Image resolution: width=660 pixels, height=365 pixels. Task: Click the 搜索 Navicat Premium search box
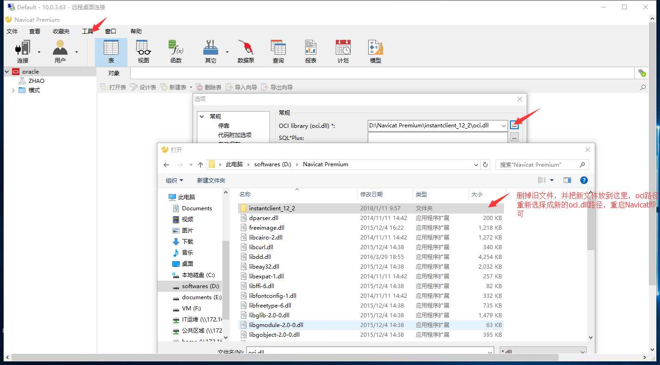pyautogui.click(x=542, y=164)
